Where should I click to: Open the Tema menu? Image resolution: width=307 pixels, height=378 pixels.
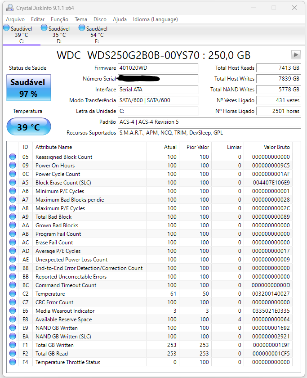[80, 19]
